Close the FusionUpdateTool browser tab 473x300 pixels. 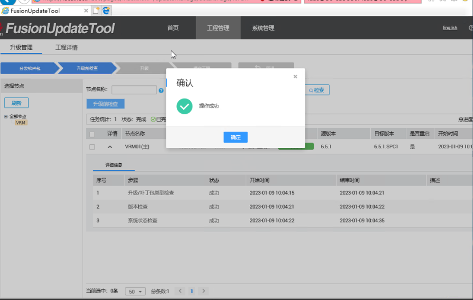(86, 11)
